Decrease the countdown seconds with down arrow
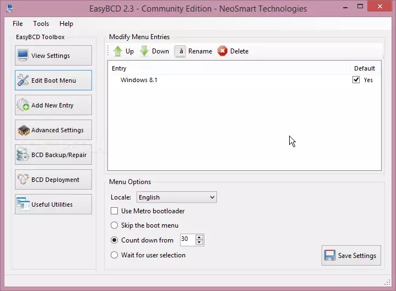 199,242
